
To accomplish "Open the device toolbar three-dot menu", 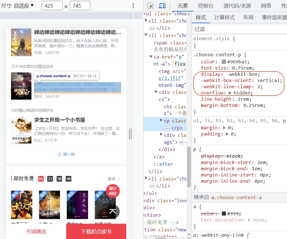I will pos(133,6).
